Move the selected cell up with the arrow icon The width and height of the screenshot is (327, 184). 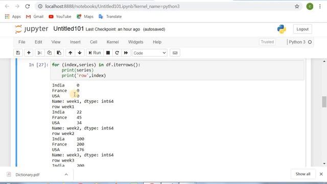click(71, 53)
